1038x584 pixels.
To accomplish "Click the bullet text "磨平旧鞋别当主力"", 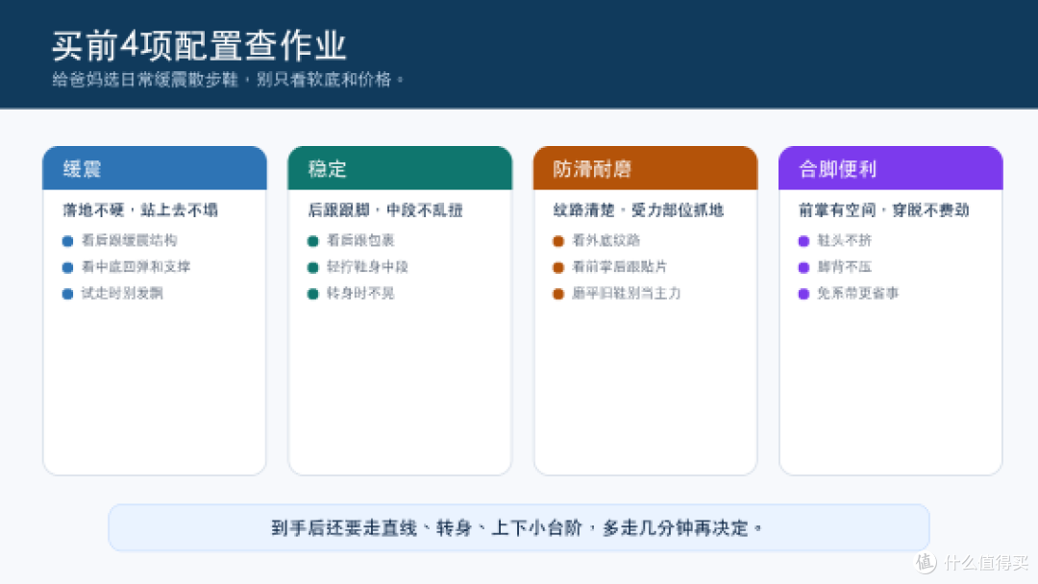I will point(627,293).
